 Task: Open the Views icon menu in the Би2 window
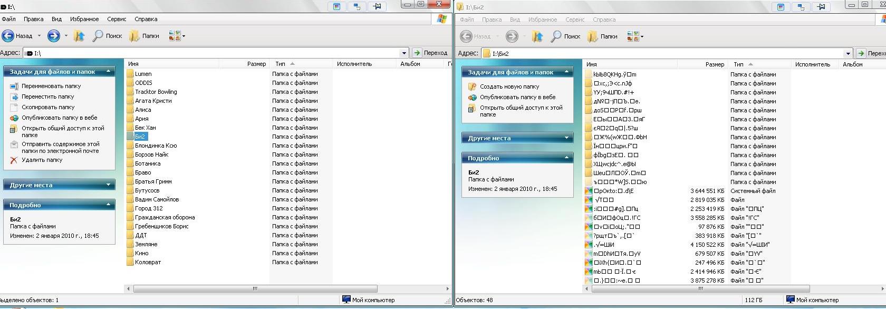(635, 36)
